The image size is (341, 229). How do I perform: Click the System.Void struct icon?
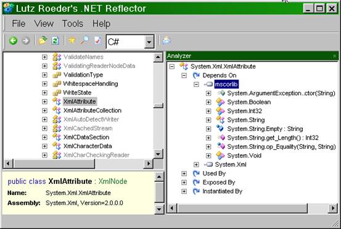point(220,156)
